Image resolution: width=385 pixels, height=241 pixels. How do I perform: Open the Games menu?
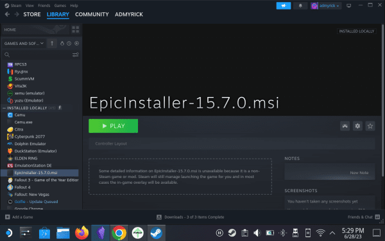click(x=60, y=5)
